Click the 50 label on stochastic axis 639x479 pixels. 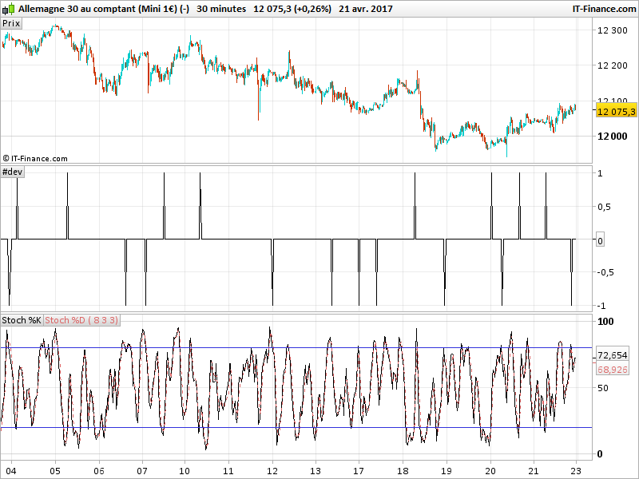(603, 388)
